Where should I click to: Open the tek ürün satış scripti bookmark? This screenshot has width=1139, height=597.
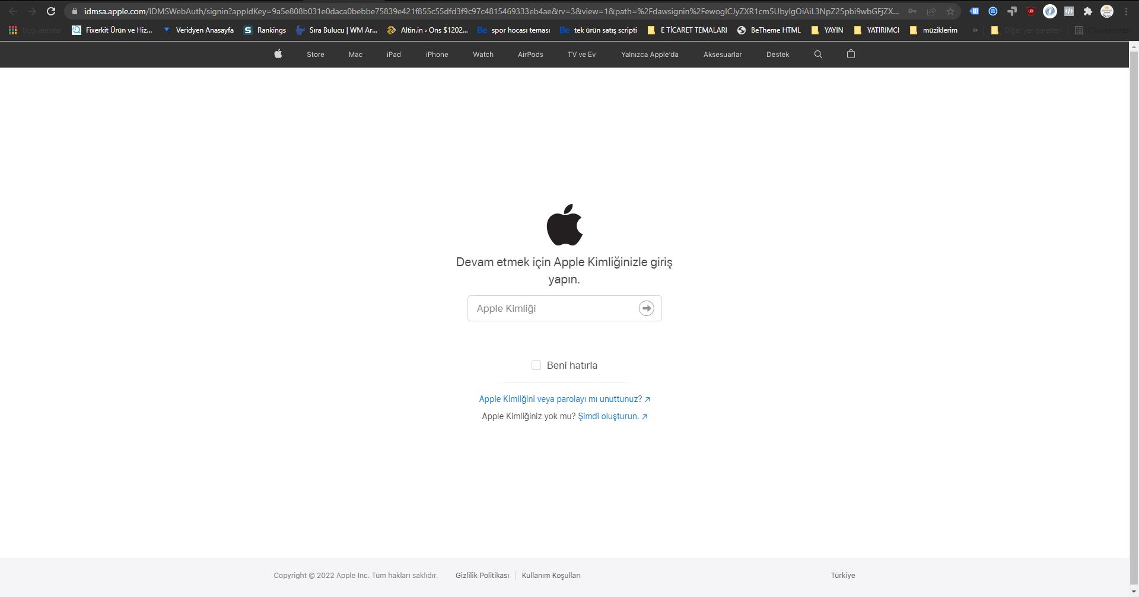(x=599, y=30)
